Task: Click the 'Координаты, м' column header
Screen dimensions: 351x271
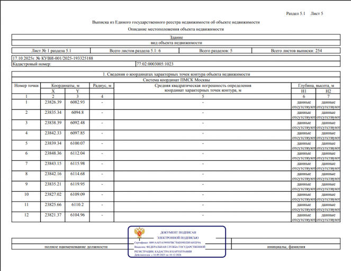Action: [x=65, y=86]
